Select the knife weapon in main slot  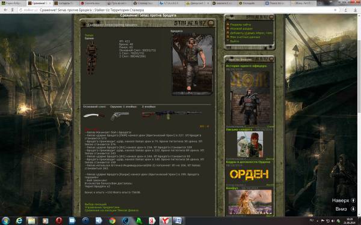[94, 115]
